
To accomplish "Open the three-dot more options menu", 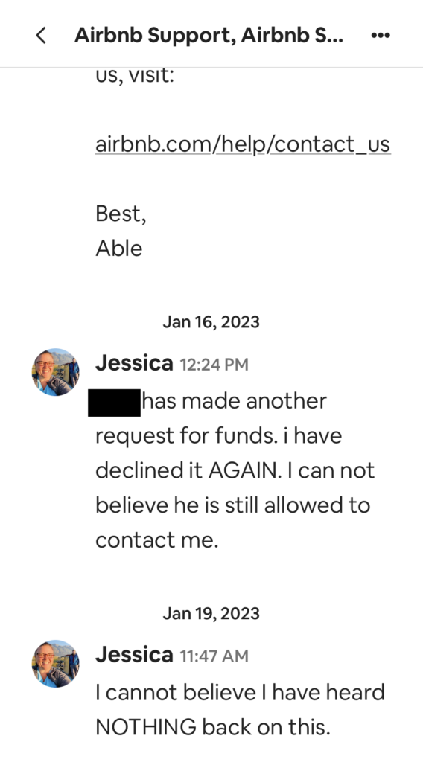I will pos(381,36).
